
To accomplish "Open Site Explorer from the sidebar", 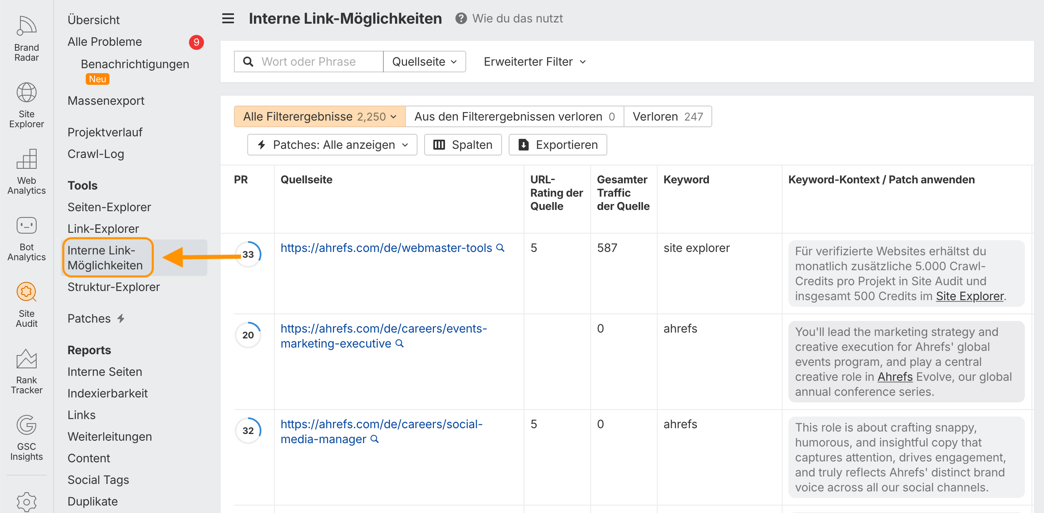I will (x=27, y=105).
